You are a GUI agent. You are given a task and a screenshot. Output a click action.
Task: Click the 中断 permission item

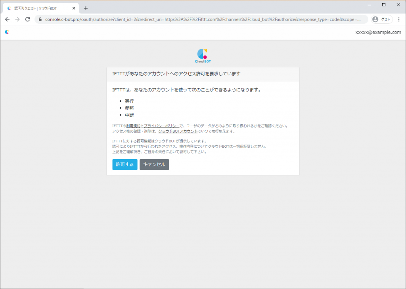129,115
